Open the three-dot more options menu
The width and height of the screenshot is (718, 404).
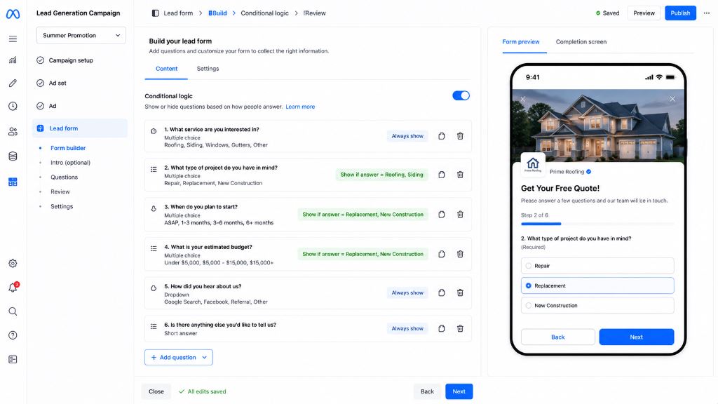[x=707, y=13]
